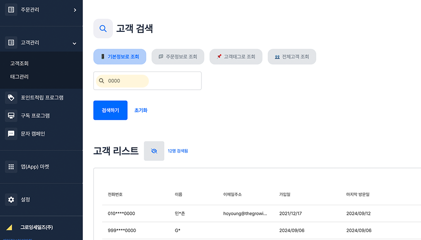Click the 고객관리 list icon in sidebar
This screenshot has height=240, width=421.
11,43
